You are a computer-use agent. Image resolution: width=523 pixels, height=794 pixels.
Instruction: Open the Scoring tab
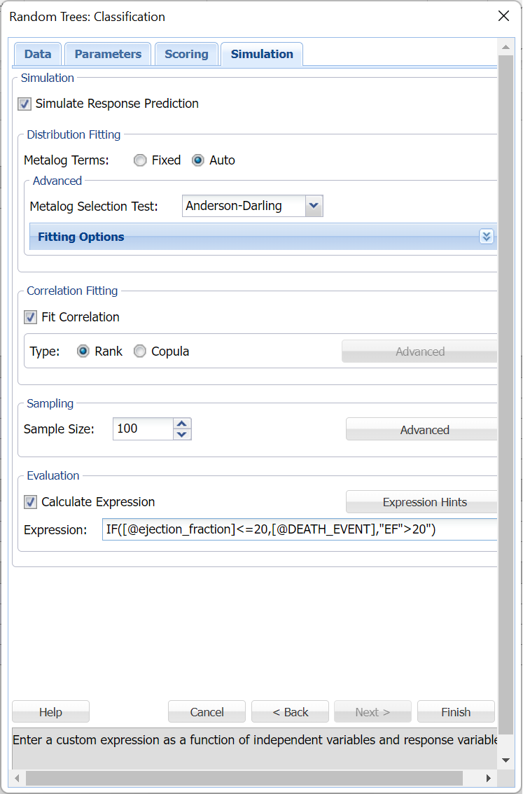tap(186, 54)
